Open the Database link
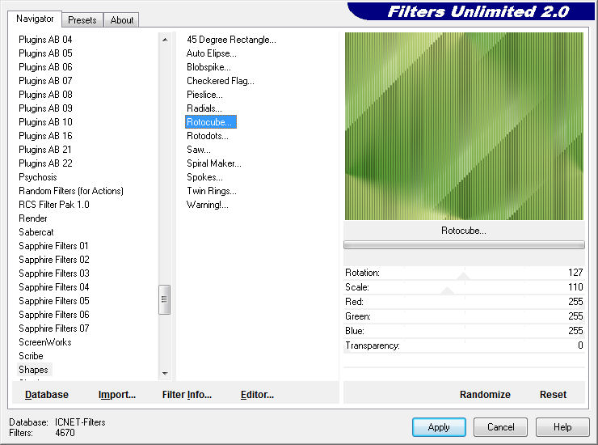This screenshot has width=598, height=445. (x=47, y=395)
